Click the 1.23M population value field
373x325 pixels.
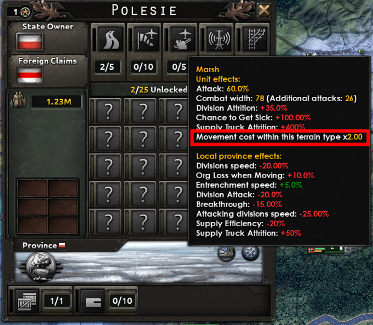57,102
